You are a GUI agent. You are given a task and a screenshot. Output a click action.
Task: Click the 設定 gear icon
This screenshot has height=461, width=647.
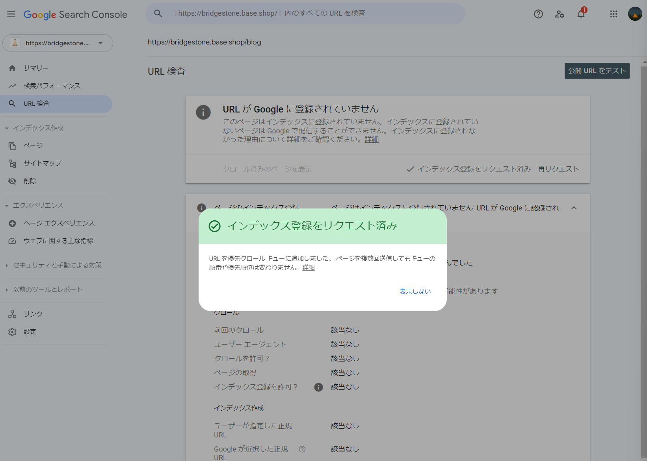pos(12,332)
